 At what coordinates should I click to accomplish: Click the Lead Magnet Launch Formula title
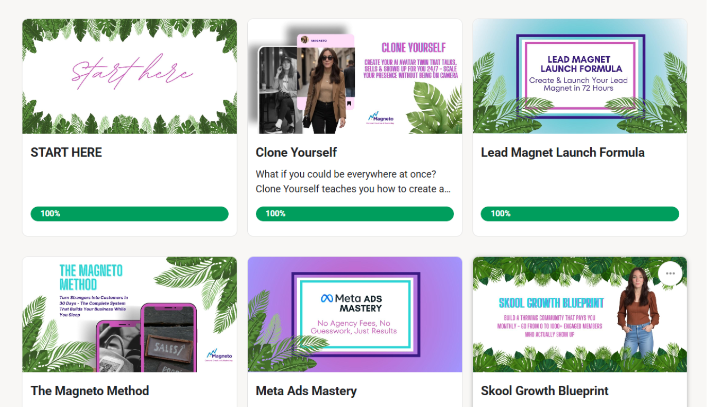point(563,152)
